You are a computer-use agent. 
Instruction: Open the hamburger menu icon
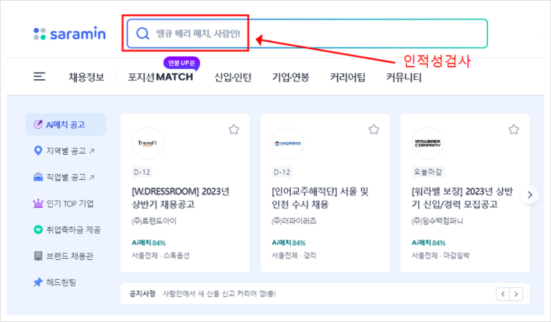pyautogui.click(x=39, y=76)
